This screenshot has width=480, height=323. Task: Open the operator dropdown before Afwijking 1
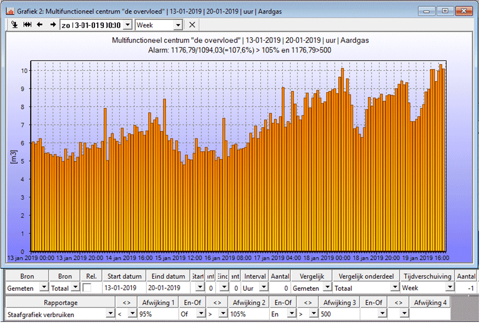(132, 314)
